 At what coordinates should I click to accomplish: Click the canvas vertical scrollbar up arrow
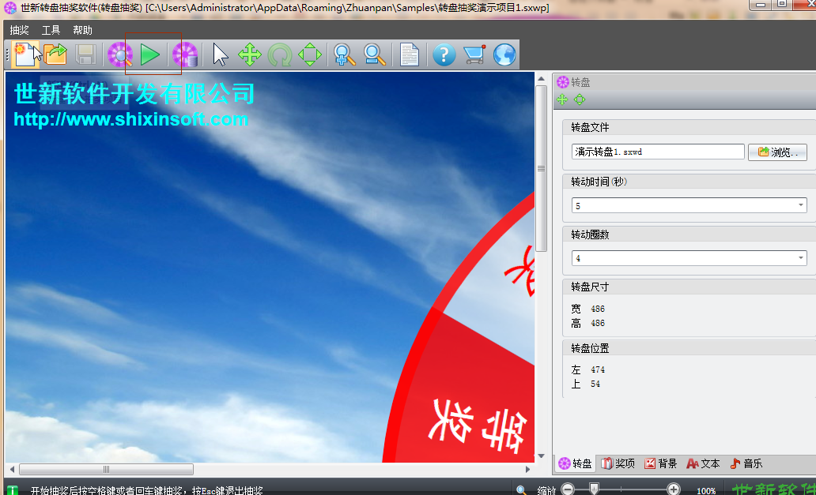541,79
